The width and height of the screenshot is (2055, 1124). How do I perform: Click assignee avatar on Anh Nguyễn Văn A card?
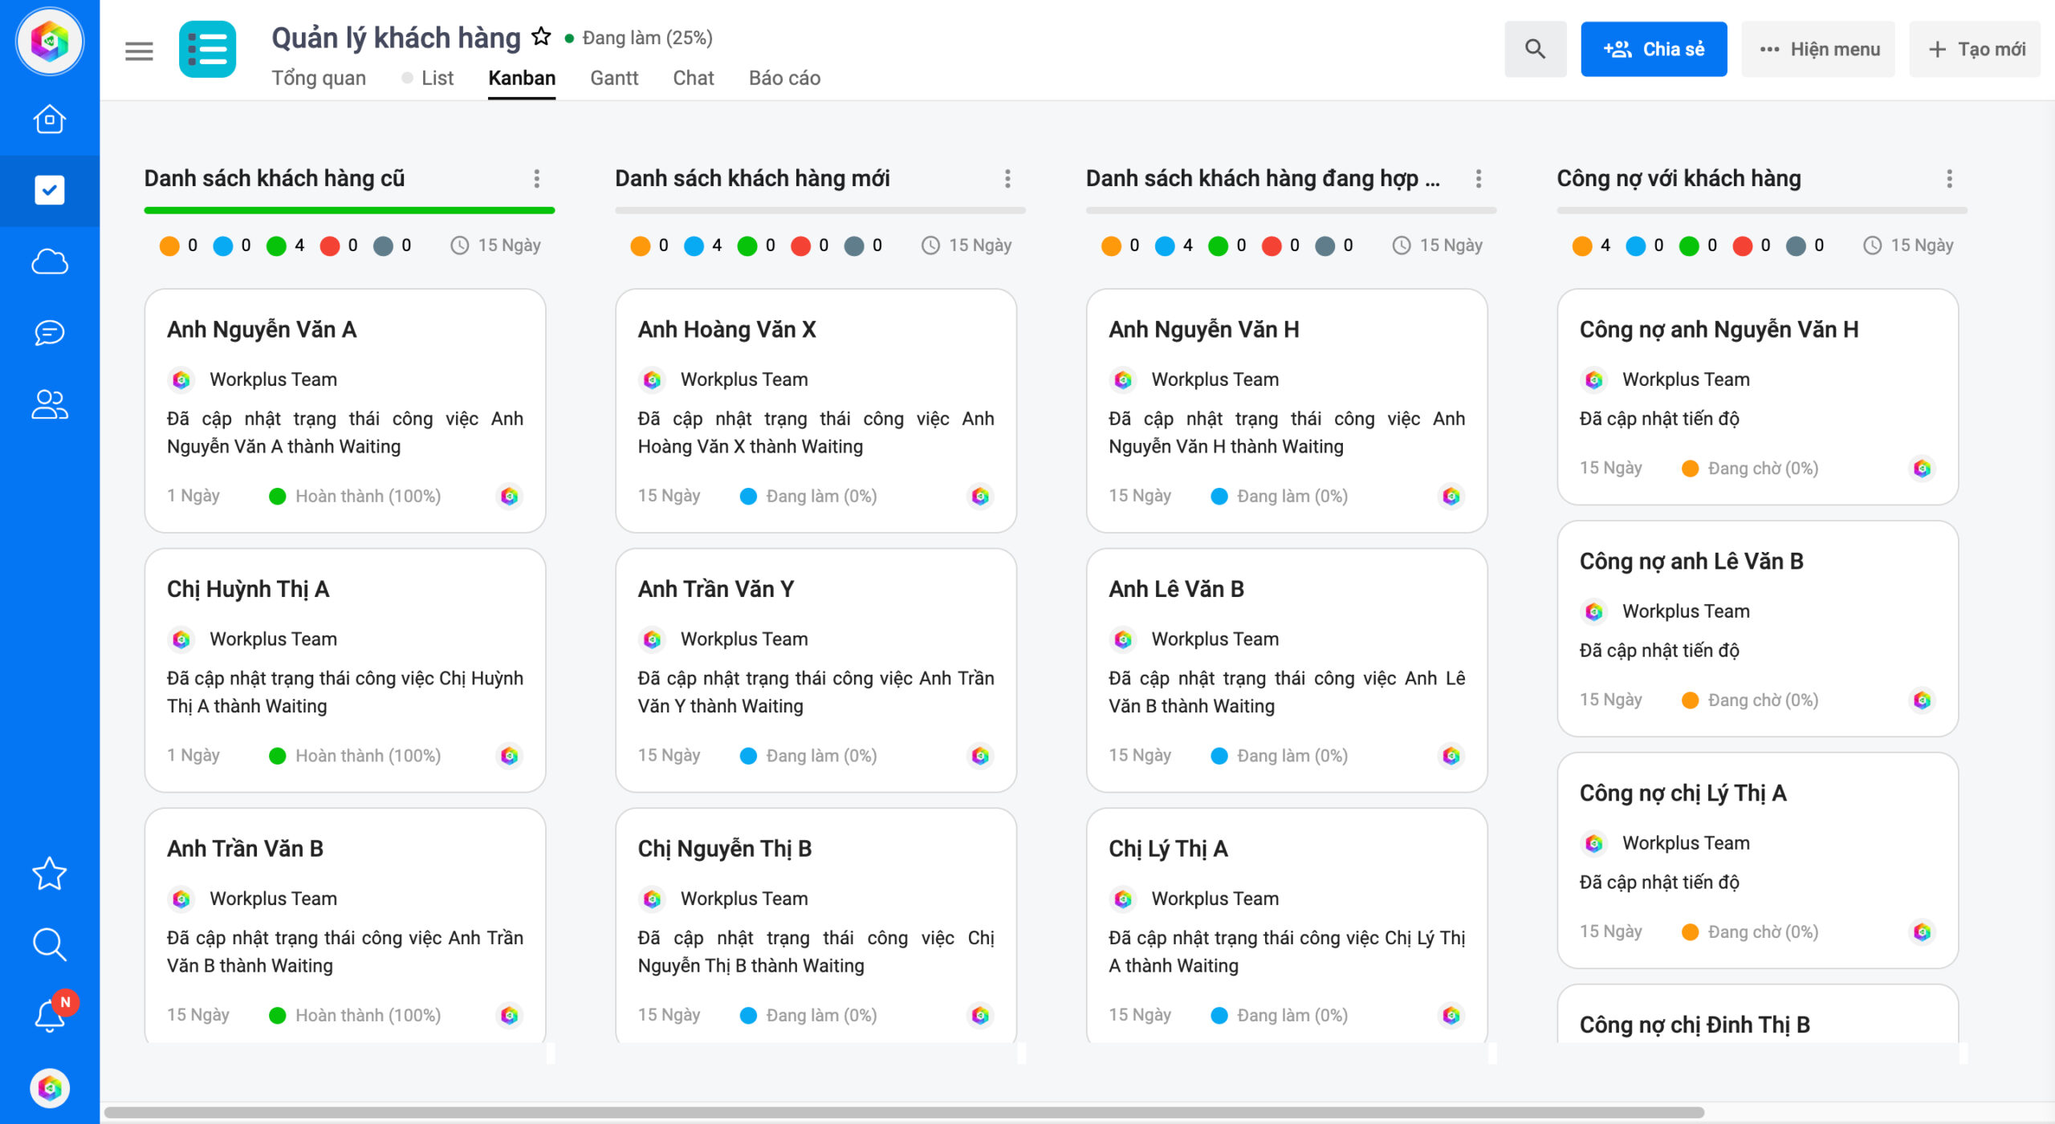(510, 496)
